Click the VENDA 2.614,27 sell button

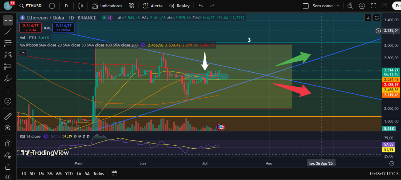[x=31, y=28]
